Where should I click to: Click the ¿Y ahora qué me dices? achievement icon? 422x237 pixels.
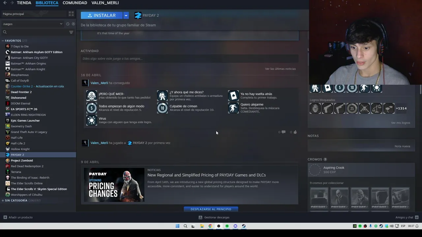pyautogui.click(x=162, y=95)
